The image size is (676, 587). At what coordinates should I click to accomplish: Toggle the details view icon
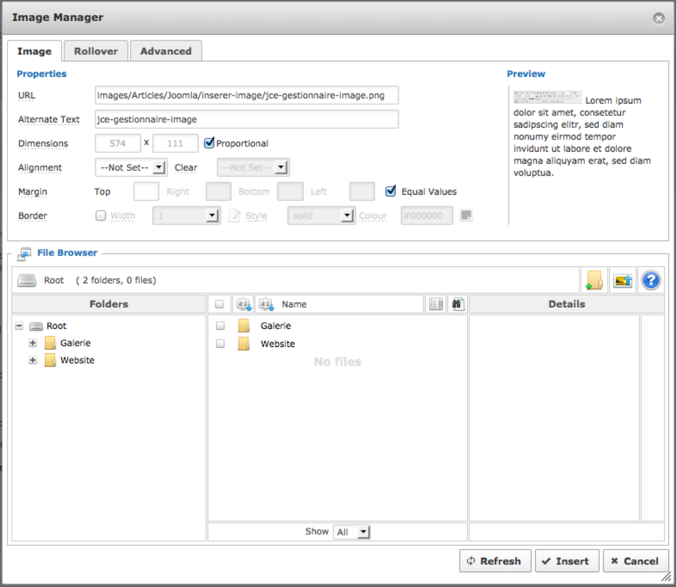click(x=436, y=304)
